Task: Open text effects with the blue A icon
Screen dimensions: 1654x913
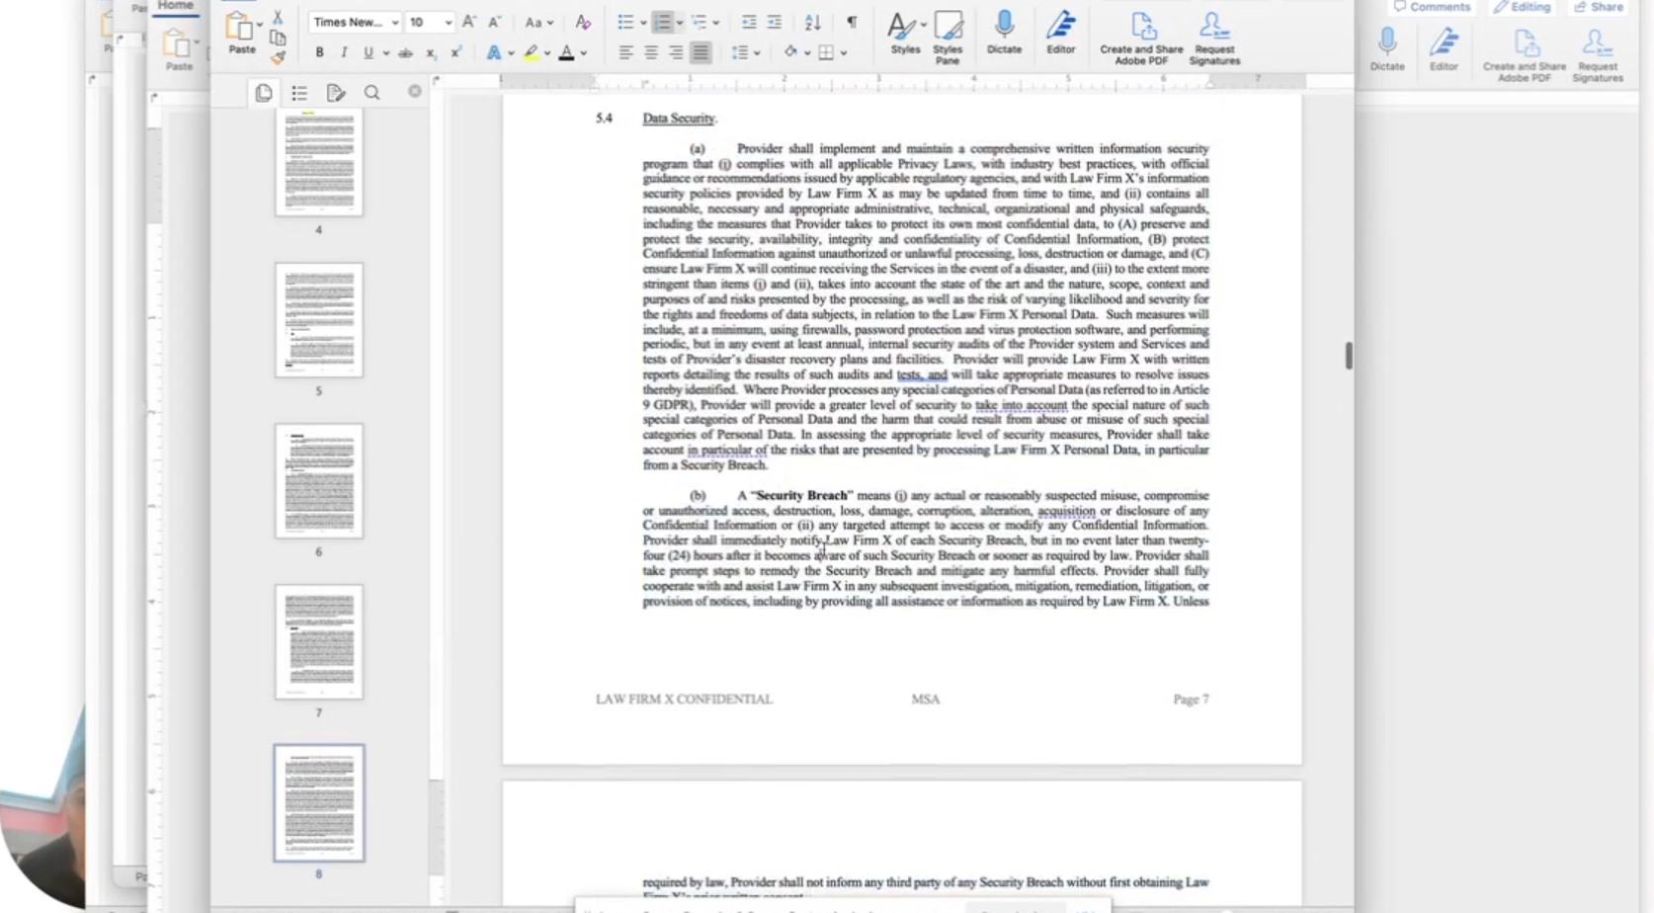Action: coord(493,52)
